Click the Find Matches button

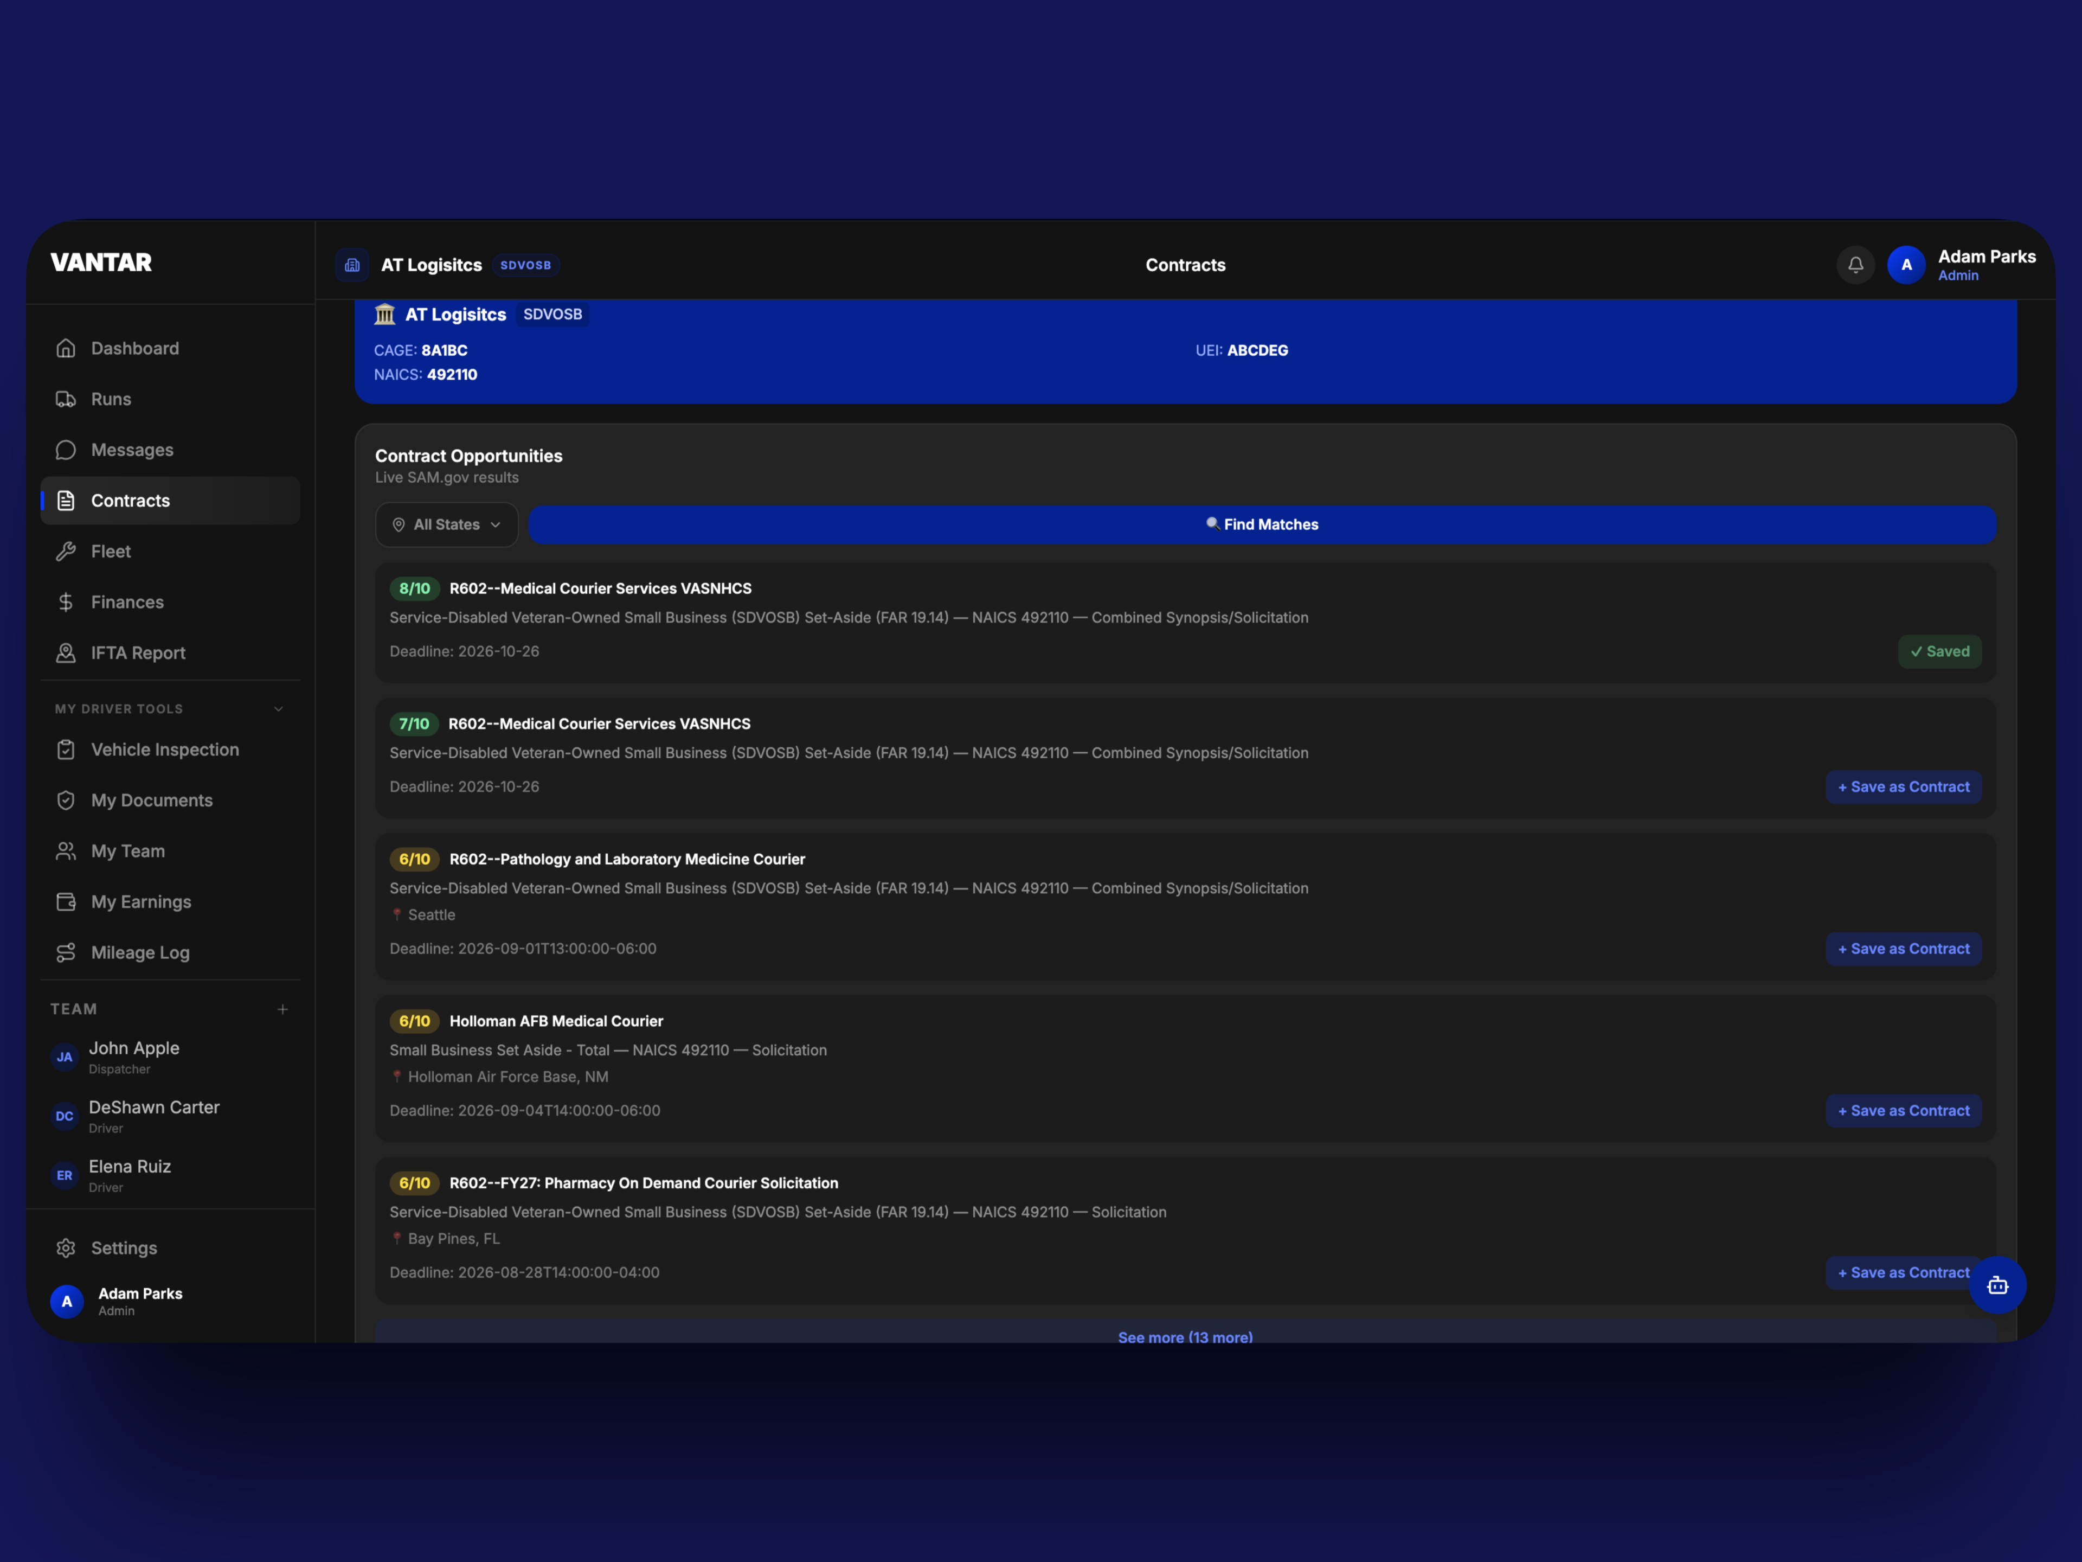1262,526
